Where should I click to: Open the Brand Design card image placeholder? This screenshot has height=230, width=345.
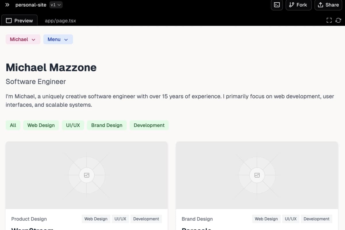257,175
